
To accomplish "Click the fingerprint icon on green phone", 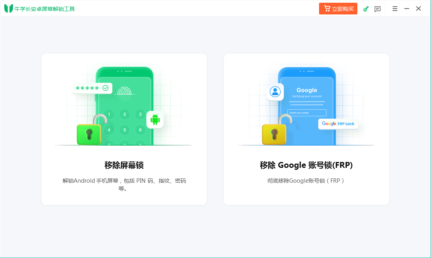I will (124, 93).
